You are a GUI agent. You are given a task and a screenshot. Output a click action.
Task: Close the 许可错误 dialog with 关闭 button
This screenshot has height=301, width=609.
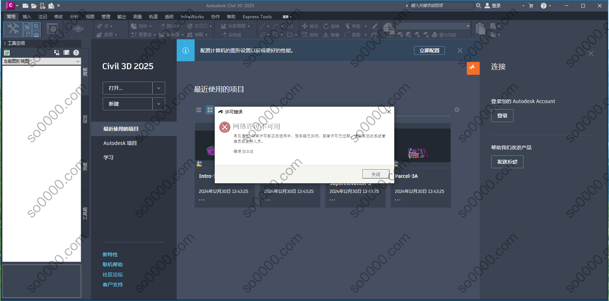point(376,174)
